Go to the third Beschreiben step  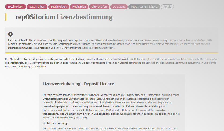[58, 7]
